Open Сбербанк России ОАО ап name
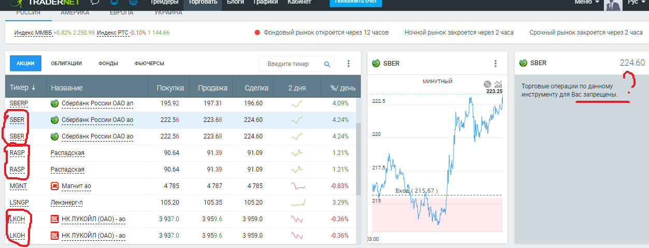 coord(97,103)
